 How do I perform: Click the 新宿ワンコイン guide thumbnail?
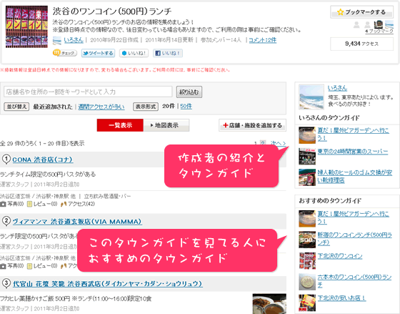pyautogui.click(x=307, y=240)
